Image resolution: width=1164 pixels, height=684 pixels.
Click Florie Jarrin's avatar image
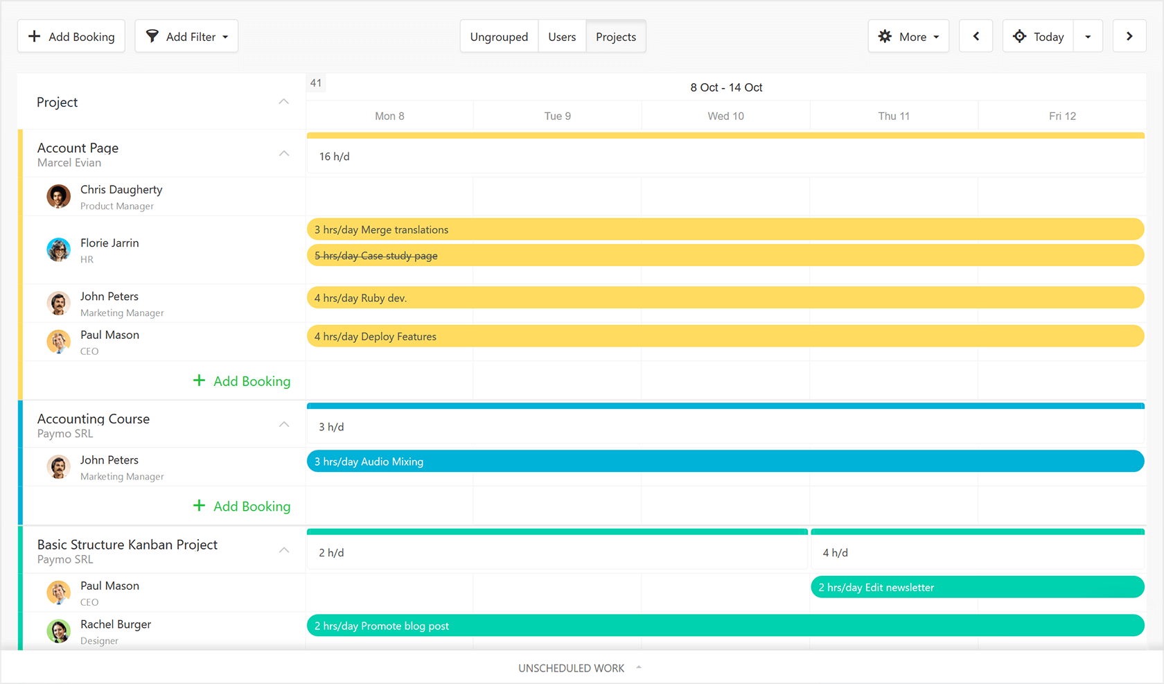59,250
